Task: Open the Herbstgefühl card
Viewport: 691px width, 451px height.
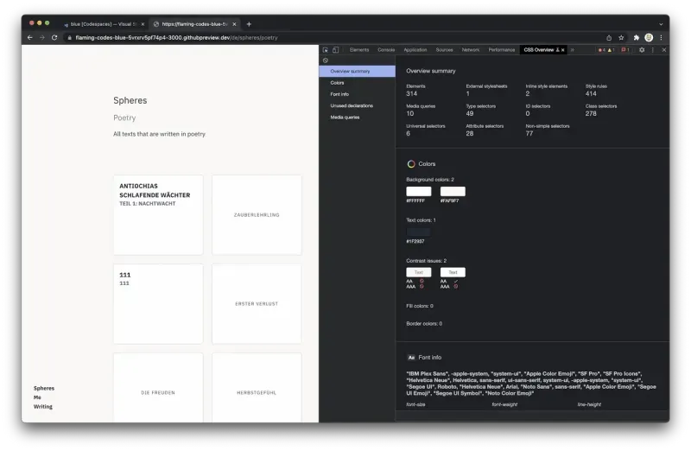Action: [257, 388]
